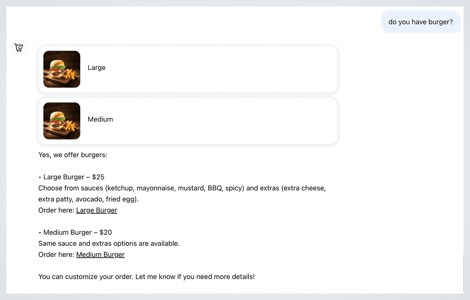Click the "Large Burger – $25" bullet line
Image resolution: width=470 pixels, height=300 pixels.
pos(71,177)
